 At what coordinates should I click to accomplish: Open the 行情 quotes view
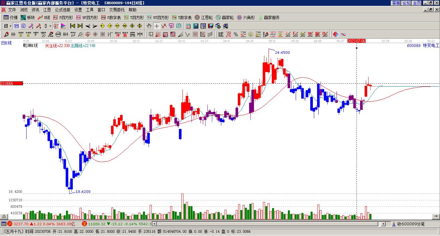pos(11,18)
